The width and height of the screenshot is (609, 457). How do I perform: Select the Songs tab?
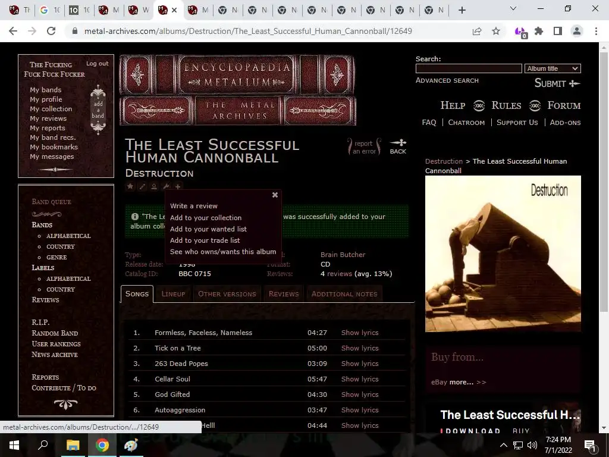[x=137, y=294]
